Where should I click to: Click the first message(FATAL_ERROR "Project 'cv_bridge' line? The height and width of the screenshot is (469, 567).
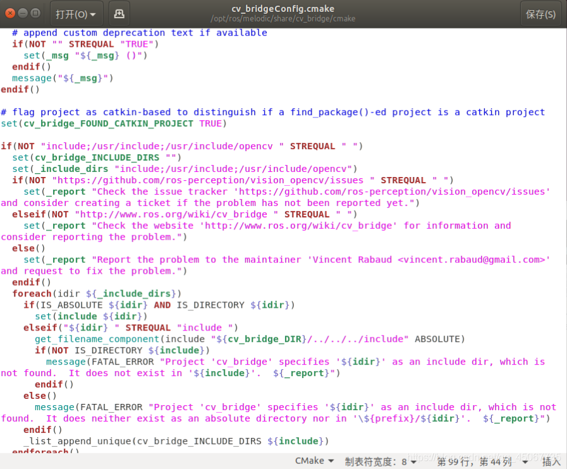(295, 362)
